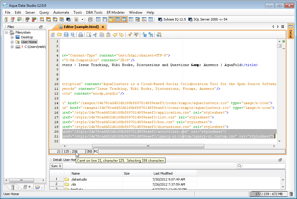Open the main toolbar dropdown arrow

coord(82,20)
